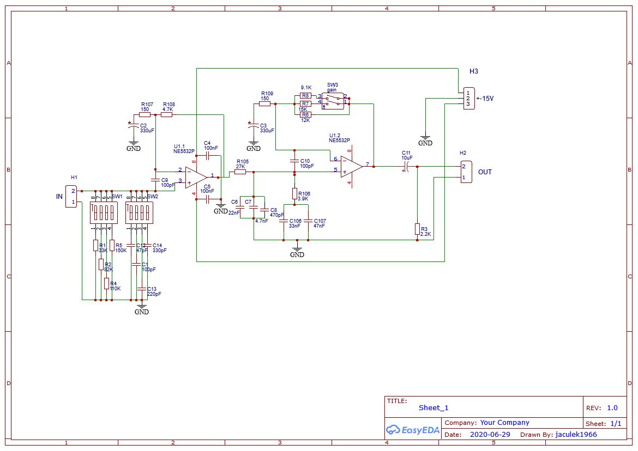The width and height of the screenshot is (638, 451).
Task: Click the date 2020-06-29 field
Action: point(489,435)
